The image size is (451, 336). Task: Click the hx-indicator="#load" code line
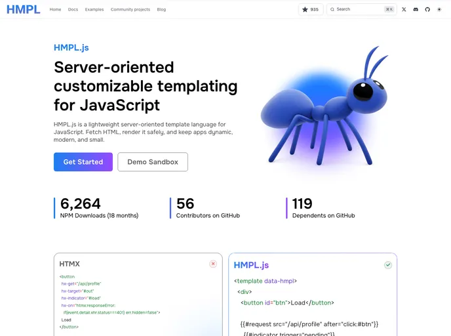(x=81, y=299)
